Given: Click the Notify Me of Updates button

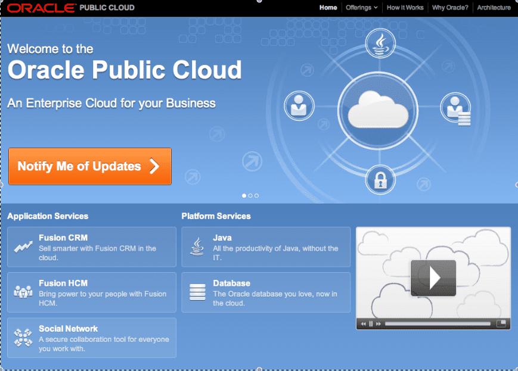Looking at the screenshot, I should (90, 166).
